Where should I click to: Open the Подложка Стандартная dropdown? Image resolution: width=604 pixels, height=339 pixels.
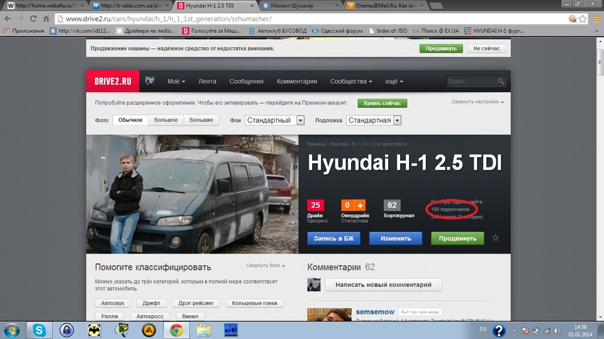[x=374, y=121]
